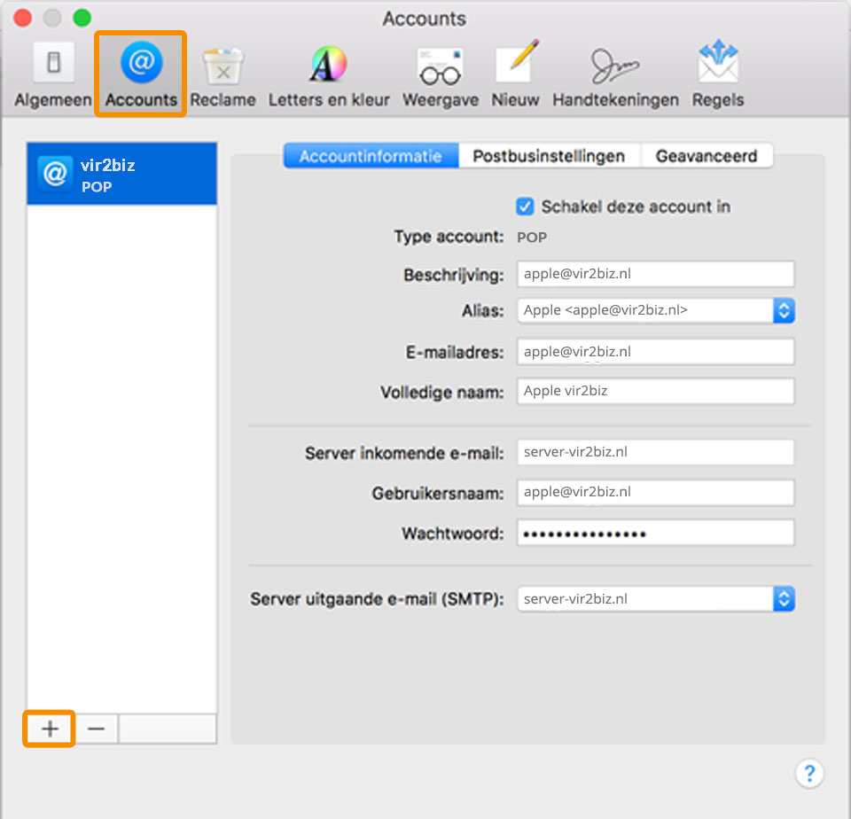Switch to the Geavanceerd tab
851x819 pixels.
point(706,156)
